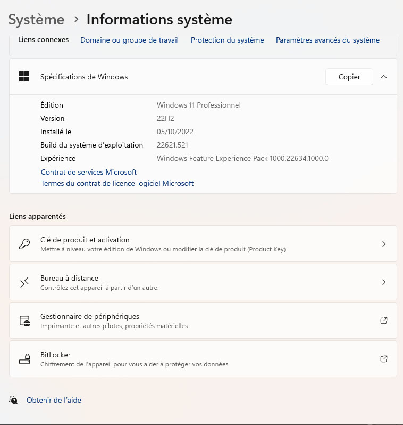Click the Expérience label
The image size is (403, 425).
click(x=58, y=158)
